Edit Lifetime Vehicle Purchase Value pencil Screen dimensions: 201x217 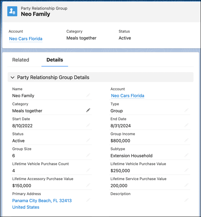click(186, 170)
